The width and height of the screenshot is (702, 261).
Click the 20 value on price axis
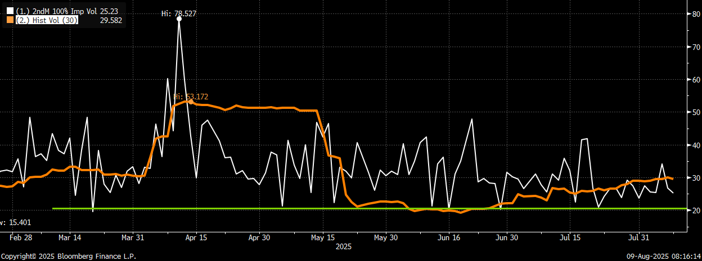point(696,210)
